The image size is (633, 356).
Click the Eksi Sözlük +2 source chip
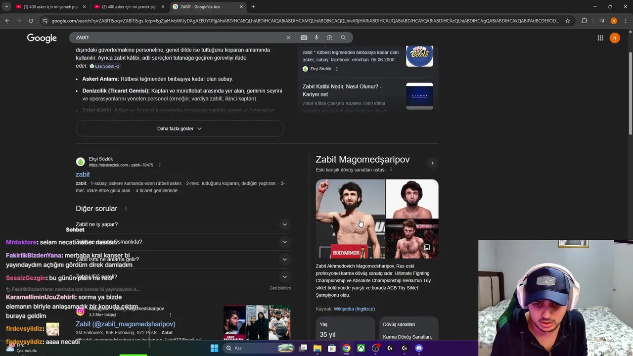[x=104, y=66]
